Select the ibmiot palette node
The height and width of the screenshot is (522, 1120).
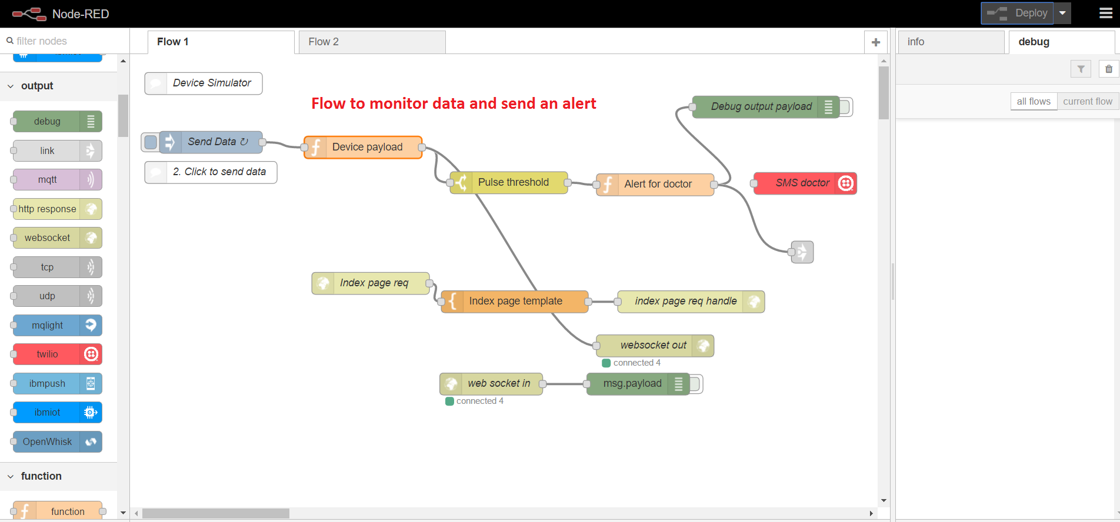57,412
